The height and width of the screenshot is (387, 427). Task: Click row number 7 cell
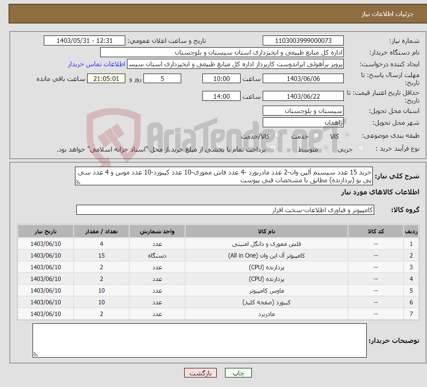click(x=411, y=314)
